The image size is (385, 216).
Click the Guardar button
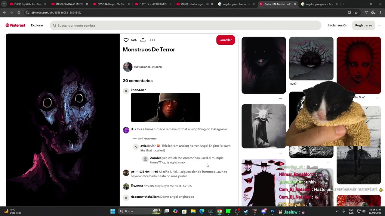[x=226, y=40]
